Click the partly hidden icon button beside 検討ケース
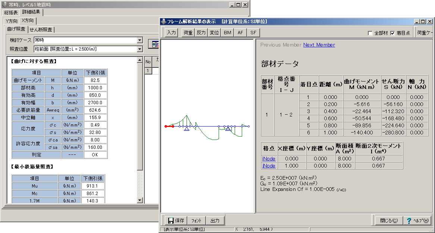This screenshot has width=435, height=233. tap(154, 44)
